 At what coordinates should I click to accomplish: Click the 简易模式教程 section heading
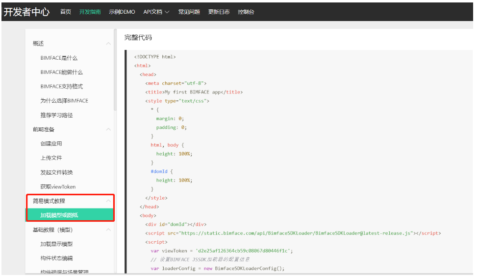tap(49, 201)
